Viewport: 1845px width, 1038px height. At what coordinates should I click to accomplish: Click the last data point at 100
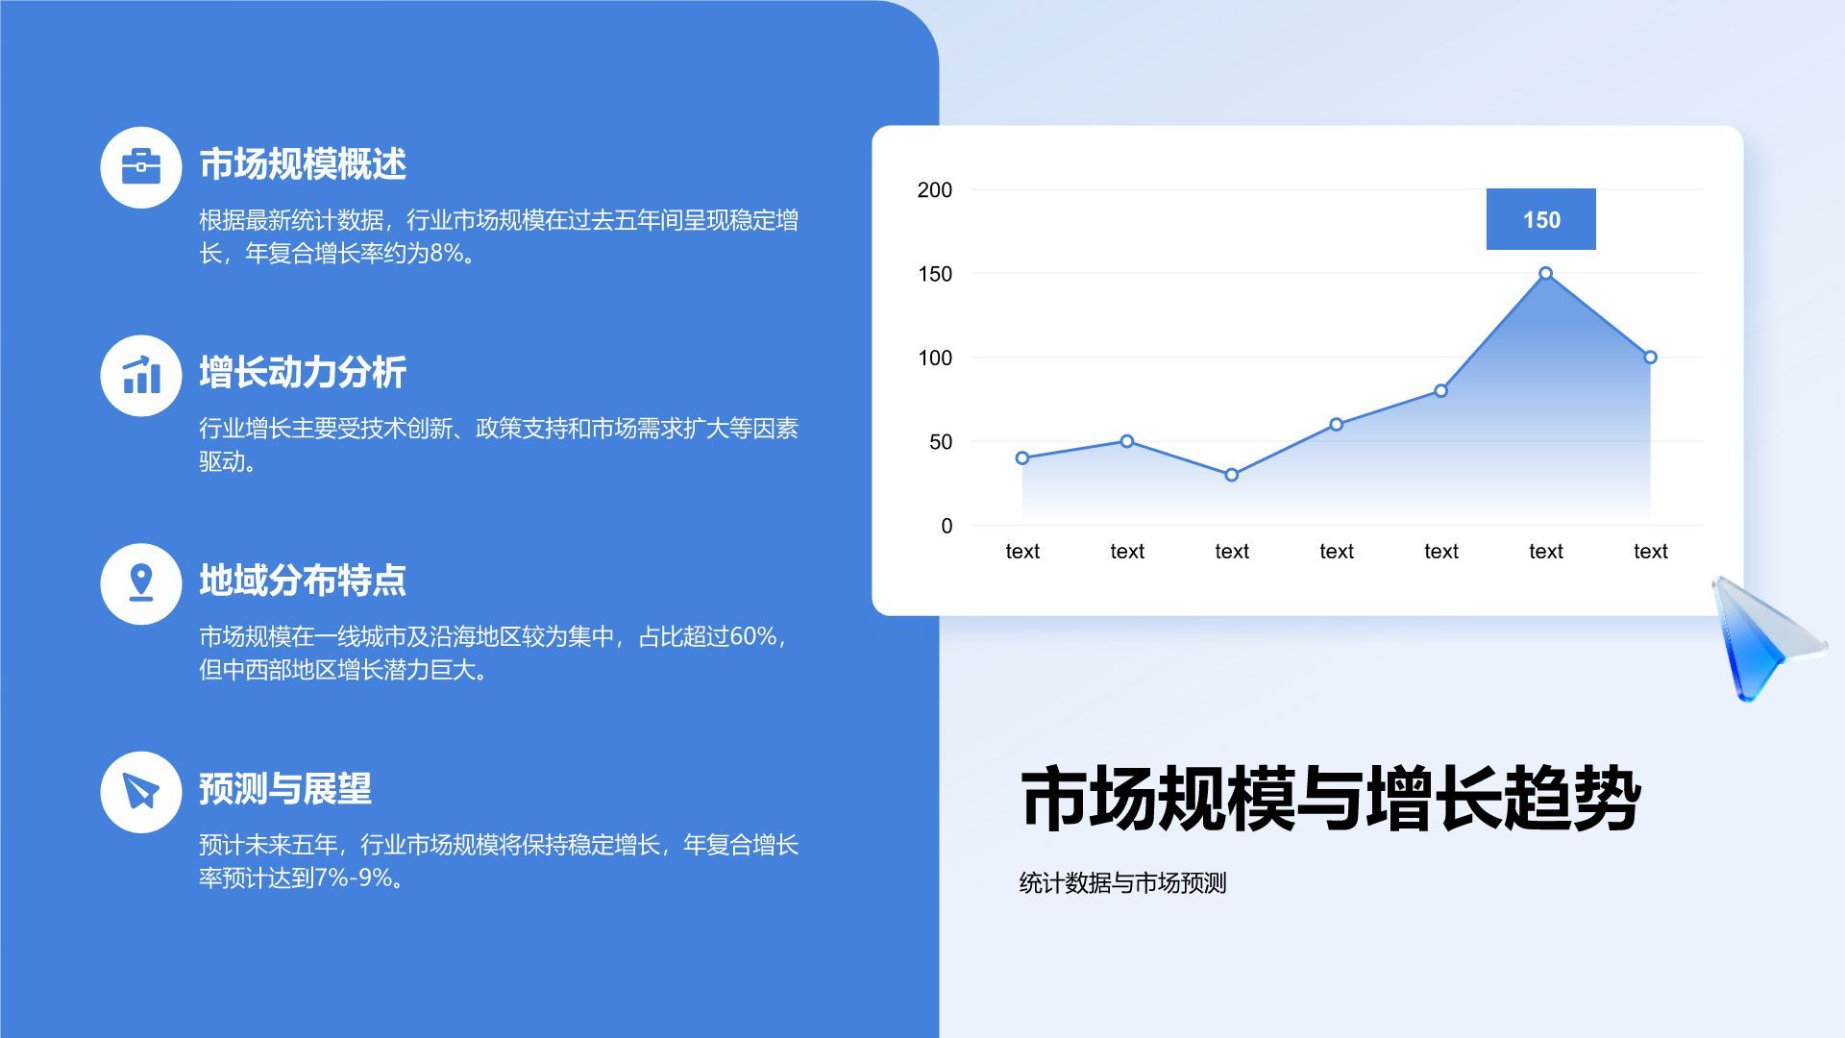click(x=1650, y=358)
